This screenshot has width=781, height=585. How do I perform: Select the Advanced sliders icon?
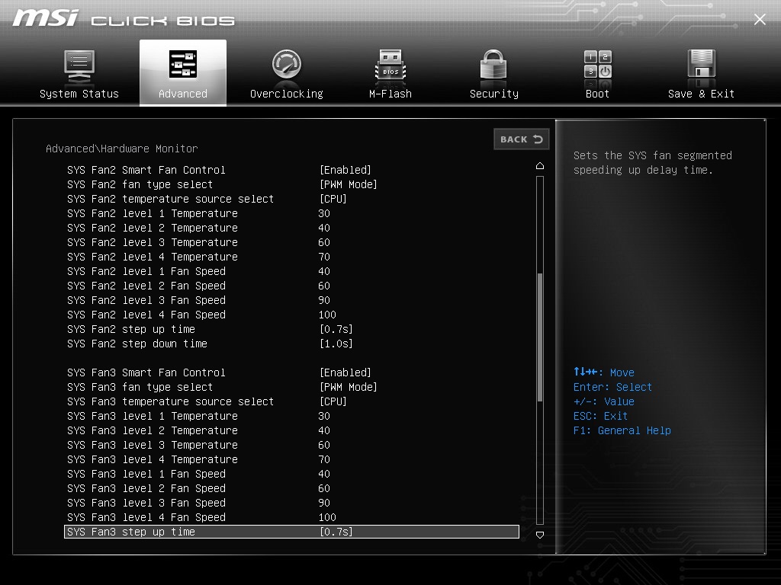click(x=183, y=64)
